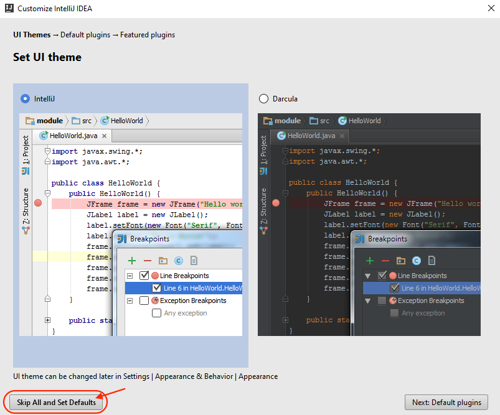Select the Darcula theme radio button
The height and width of the screenshot is (415, 500).
click(x=263, y=98)
